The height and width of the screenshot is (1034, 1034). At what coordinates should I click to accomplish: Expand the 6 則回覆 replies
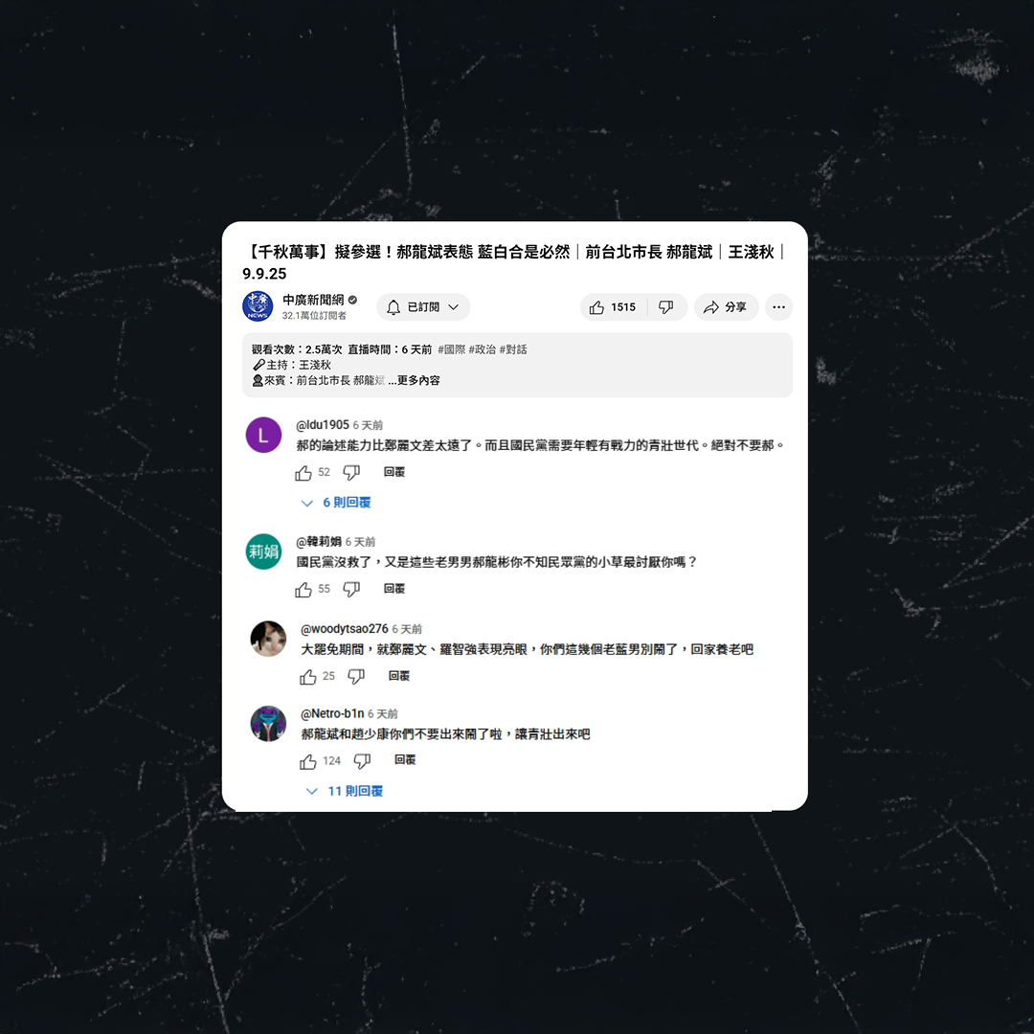click(336, 503)
